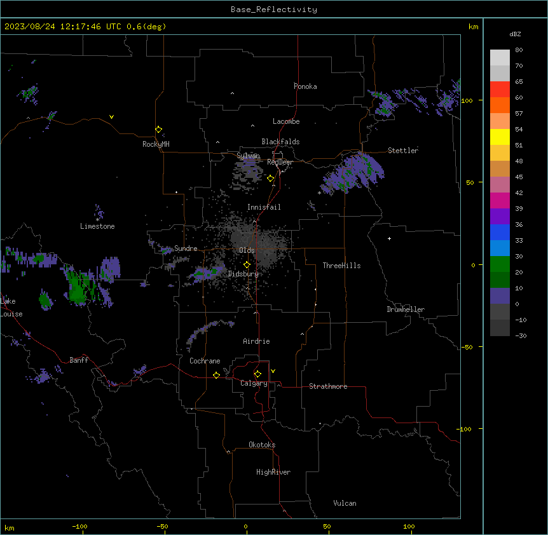Click the yellow V marker east of Calgary
Viewport: 548px width, 535px height.
pos(273,371)
